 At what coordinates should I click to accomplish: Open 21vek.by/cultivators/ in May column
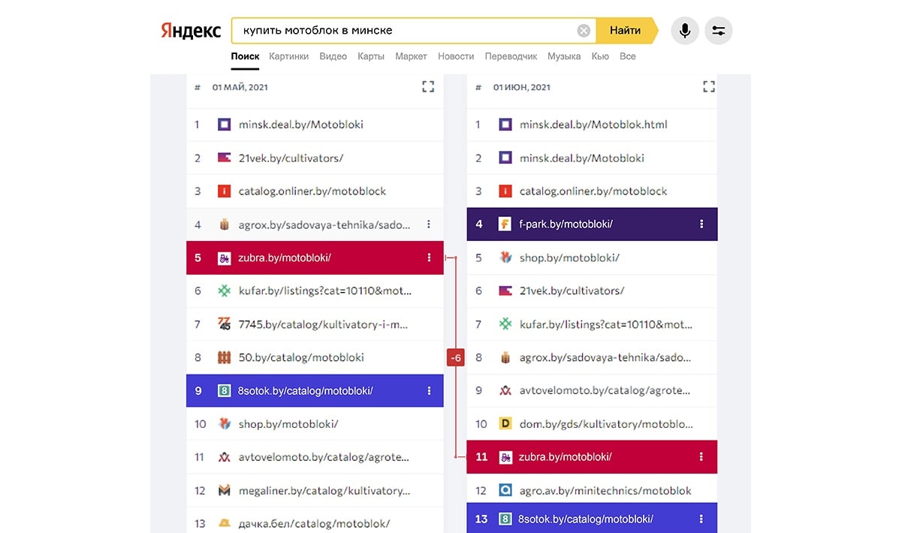coord(291,158)
